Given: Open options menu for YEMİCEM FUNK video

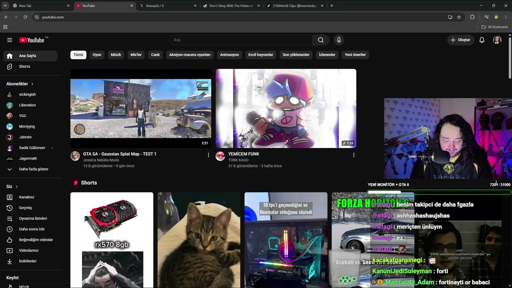Looking at the screenshot, I should click(354, 155).
